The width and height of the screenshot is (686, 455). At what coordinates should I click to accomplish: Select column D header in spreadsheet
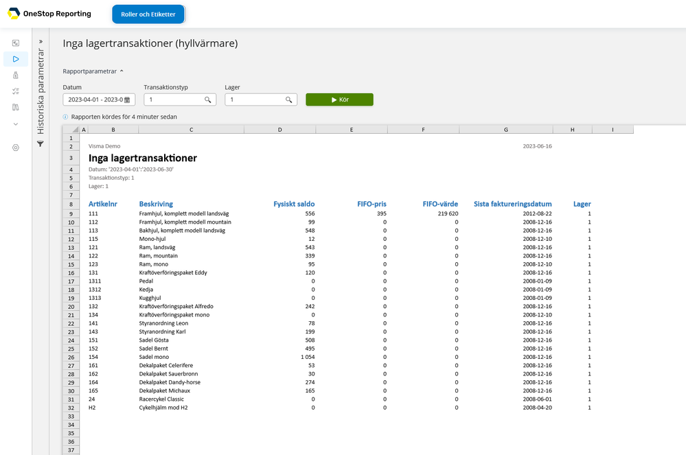point(280,129)
